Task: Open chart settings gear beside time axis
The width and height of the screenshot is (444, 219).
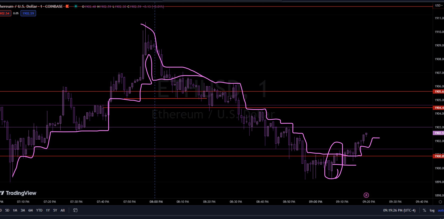Action: pyautogui.click(x=440, y=202)
